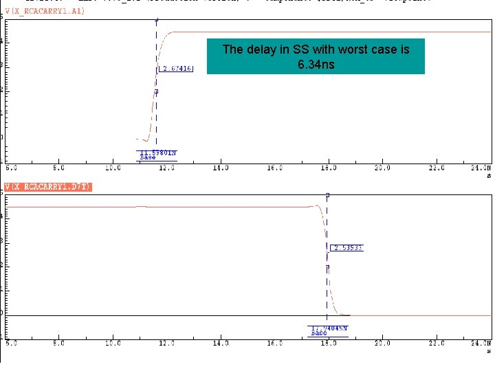Click the 14.0 tick label on the lower axis
This screenshot has width=495, height=371.
point(221,344)
